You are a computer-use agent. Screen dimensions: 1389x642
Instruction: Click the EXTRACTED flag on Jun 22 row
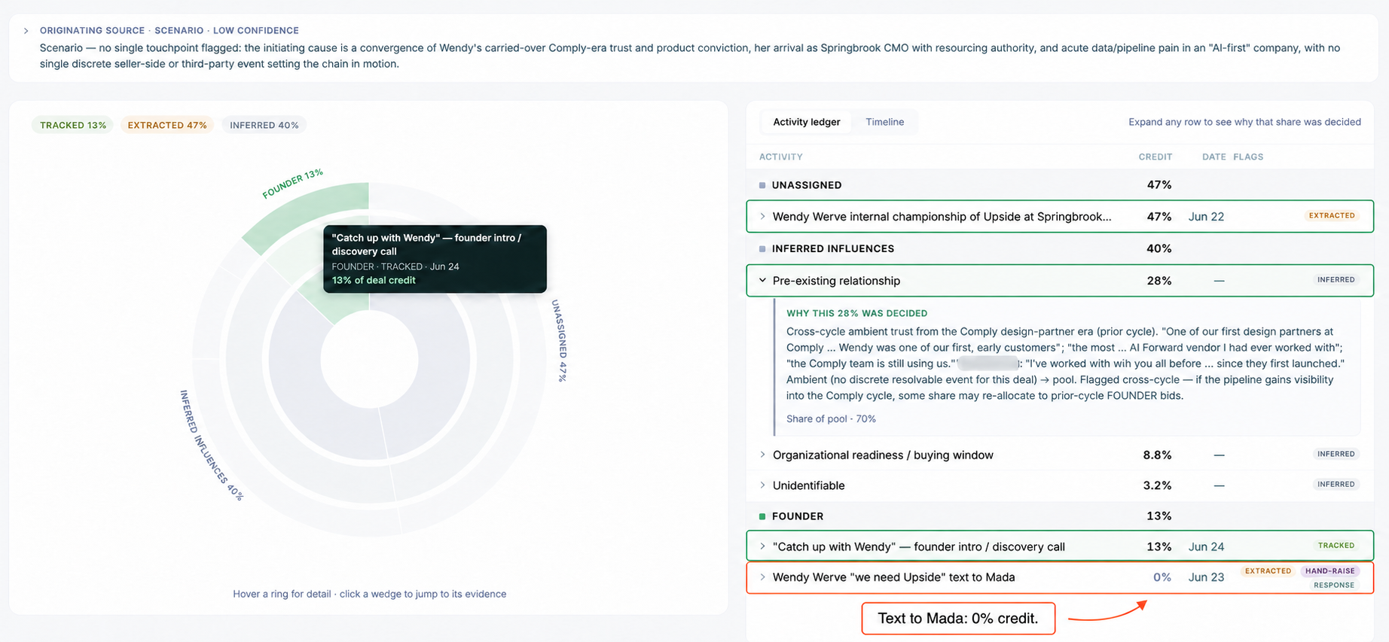tap(1332, 216)
